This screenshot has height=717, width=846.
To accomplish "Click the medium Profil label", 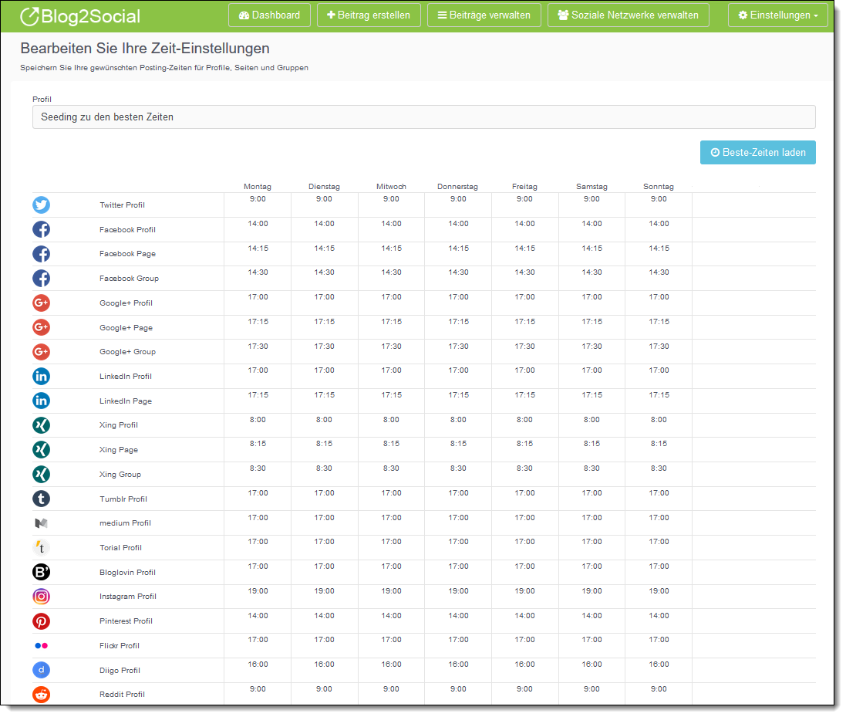I will [x=125, y=523].
